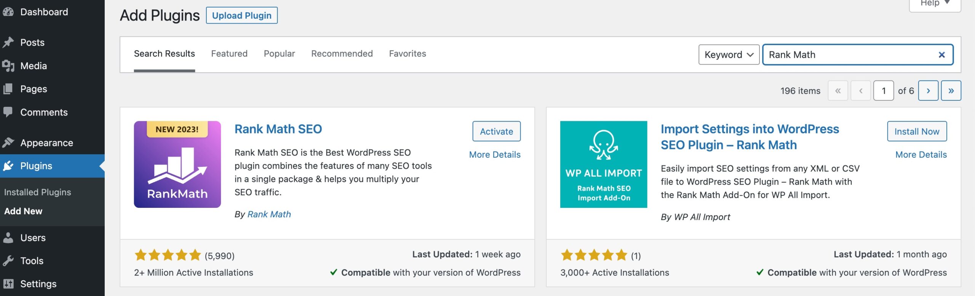
Task: Open the WP All Import plugin thumbnail
Action: pos(604,165)
